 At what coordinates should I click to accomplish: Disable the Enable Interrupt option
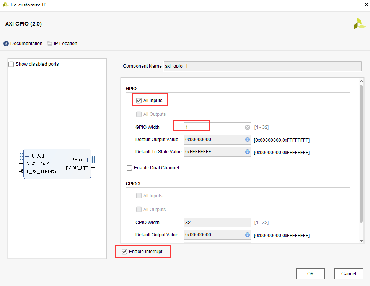tap(124, 251)
